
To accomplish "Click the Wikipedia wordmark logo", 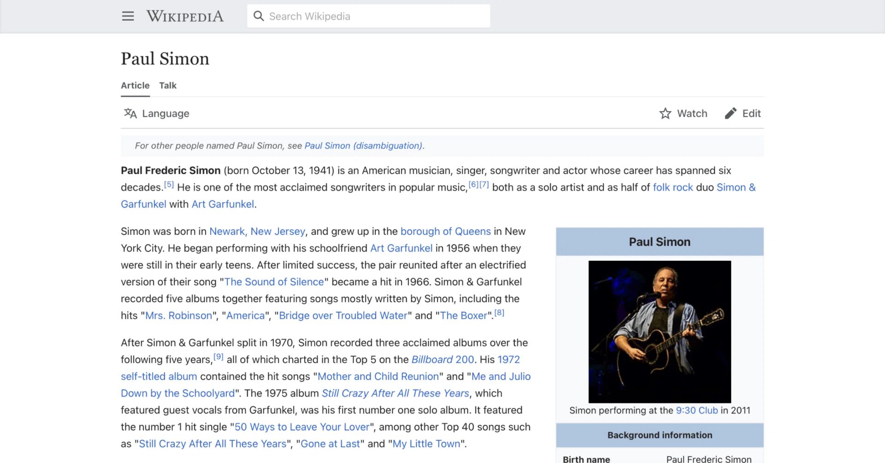I will point(185,16).
